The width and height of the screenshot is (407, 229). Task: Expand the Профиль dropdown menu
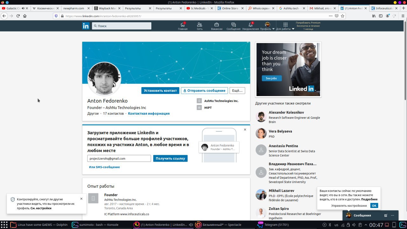[267, 26]
